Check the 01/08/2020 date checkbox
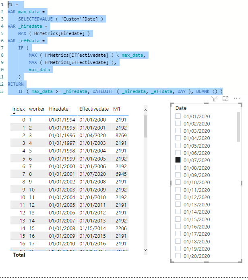 tap(178, 167)
